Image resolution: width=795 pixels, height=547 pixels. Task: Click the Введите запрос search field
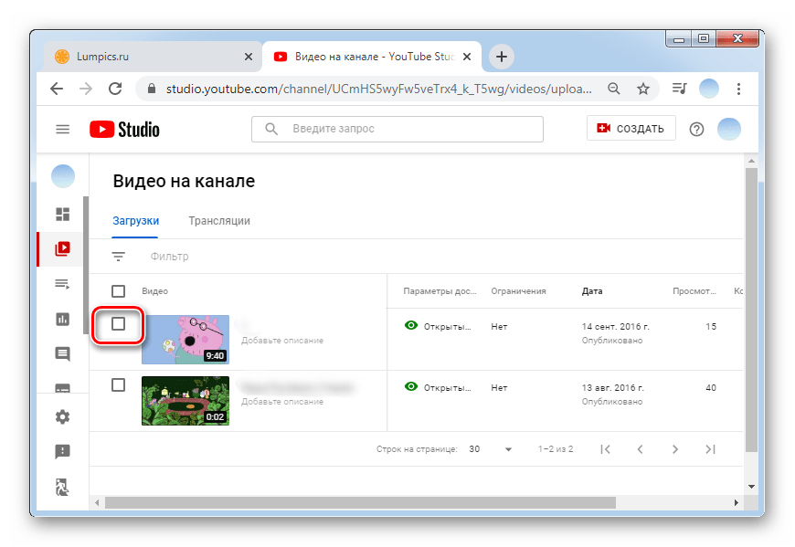(397, 129)
